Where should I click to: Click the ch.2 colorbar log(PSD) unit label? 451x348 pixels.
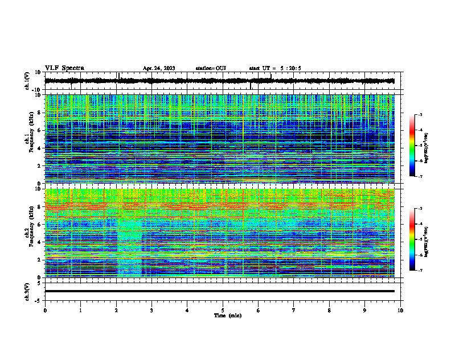click(426, 241)
